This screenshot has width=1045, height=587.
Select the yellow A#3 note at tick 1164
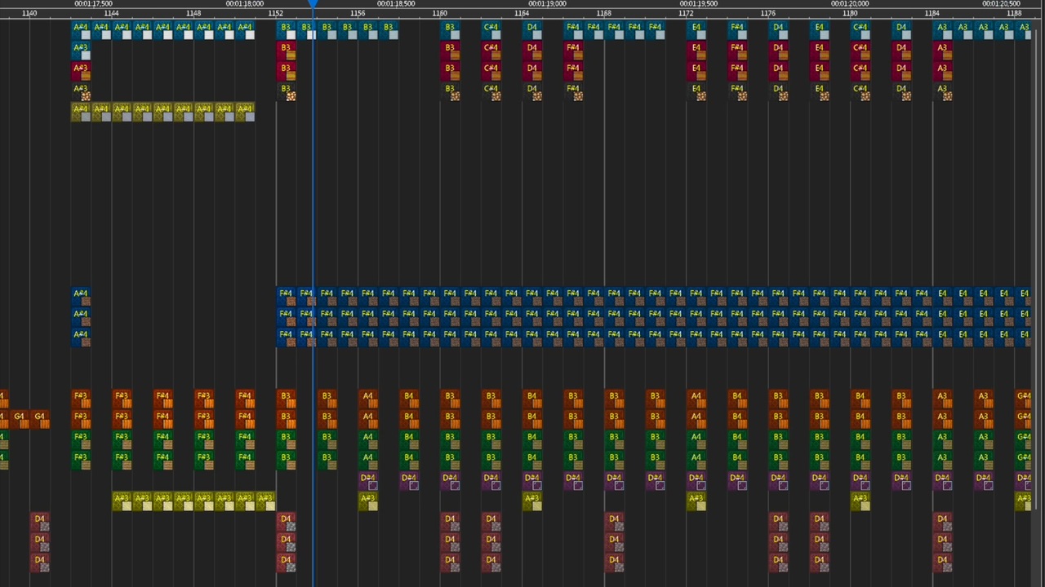(532, 501)
